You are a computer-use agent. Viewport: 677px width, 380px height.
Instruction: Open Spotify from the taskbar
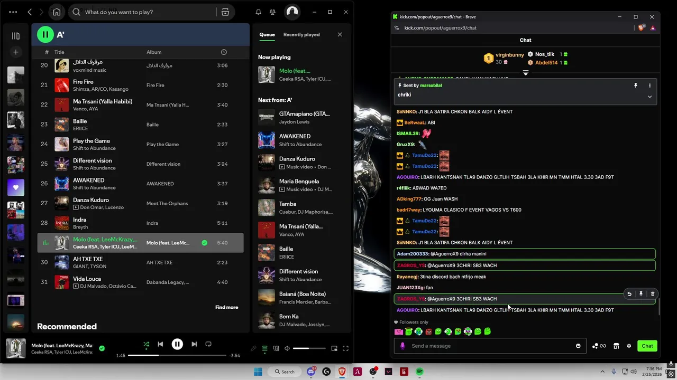click(x=419, y=372)
